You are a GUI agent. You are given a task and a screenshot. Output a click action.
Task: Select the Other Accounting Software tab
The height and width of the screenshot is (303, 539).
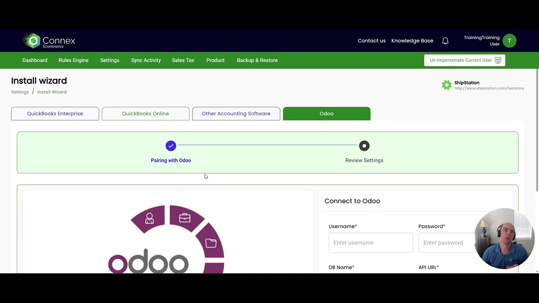tap(236, 114)
